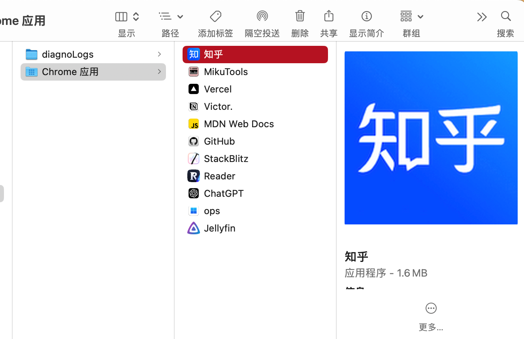The image size is (524, 339).
Task: Select the MDN Web Docs JS icon
Action: point(194,124)
